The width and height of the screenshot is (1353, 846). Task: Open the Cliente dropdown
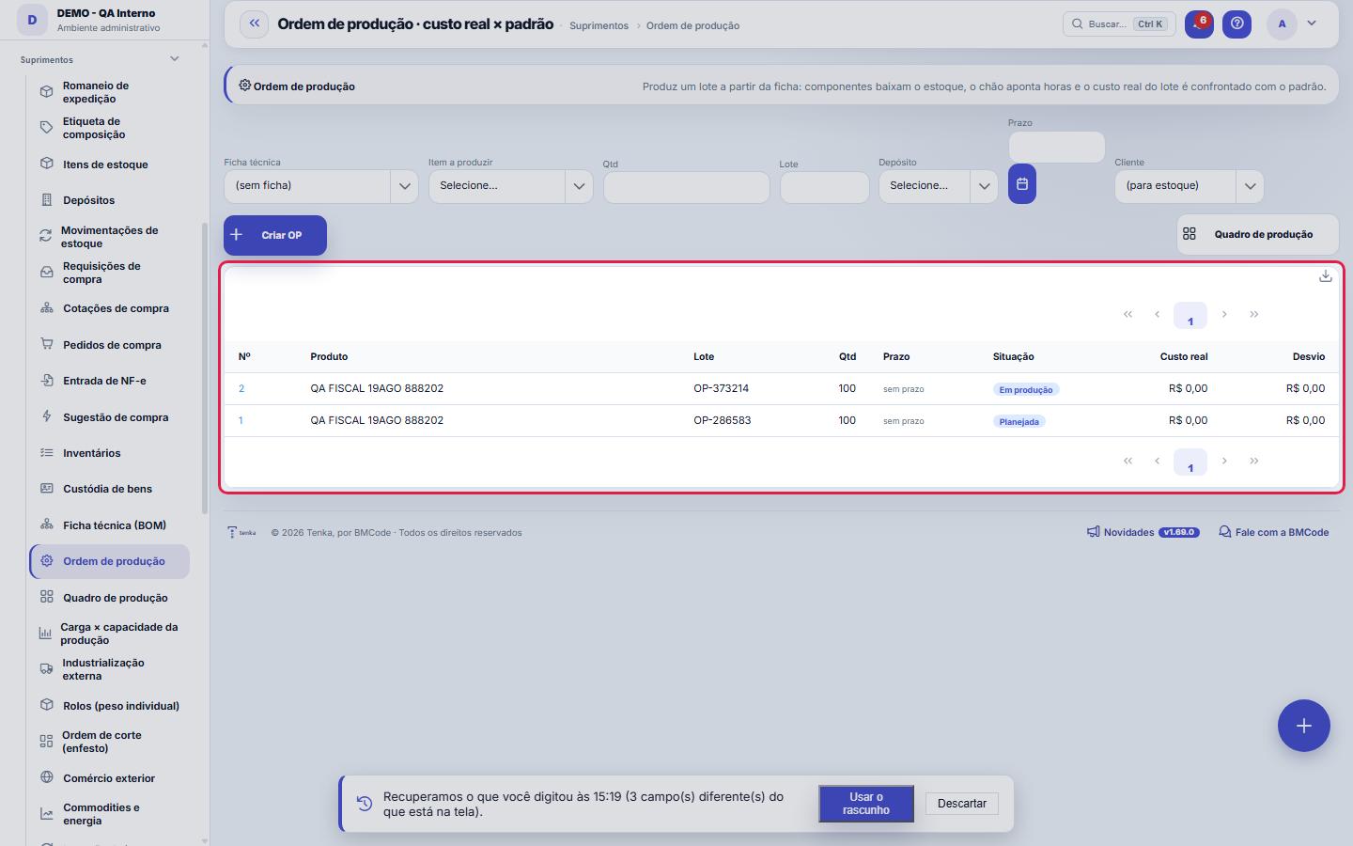pyautogui.click(x=1189, y=186)
